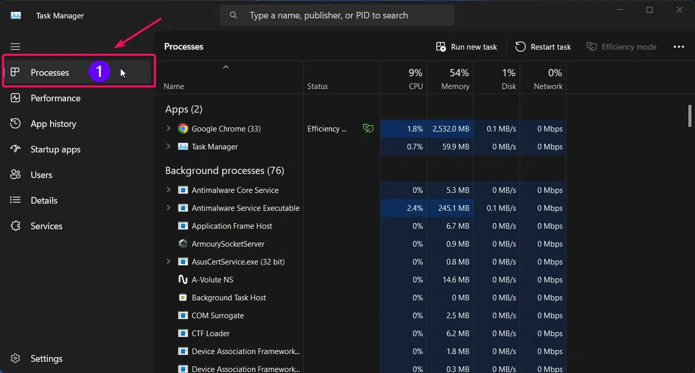
Task: Select the COM Surrogate process name
Action: (218, 315)
